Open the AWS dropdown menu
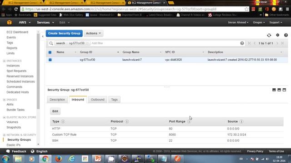Screen dimensions: 291x163 point(25,22)
